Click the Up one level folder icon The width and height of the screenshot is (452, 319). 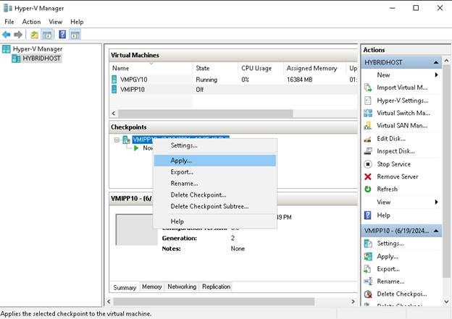tap(34, 35)
